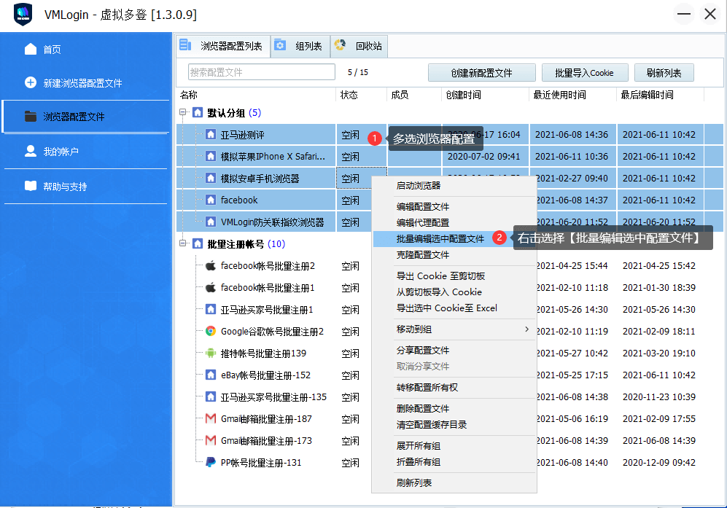Choose 删除配置文件 in the context menu
The image size is (727, 508).
pyautogui.click(x=454, y=409)
